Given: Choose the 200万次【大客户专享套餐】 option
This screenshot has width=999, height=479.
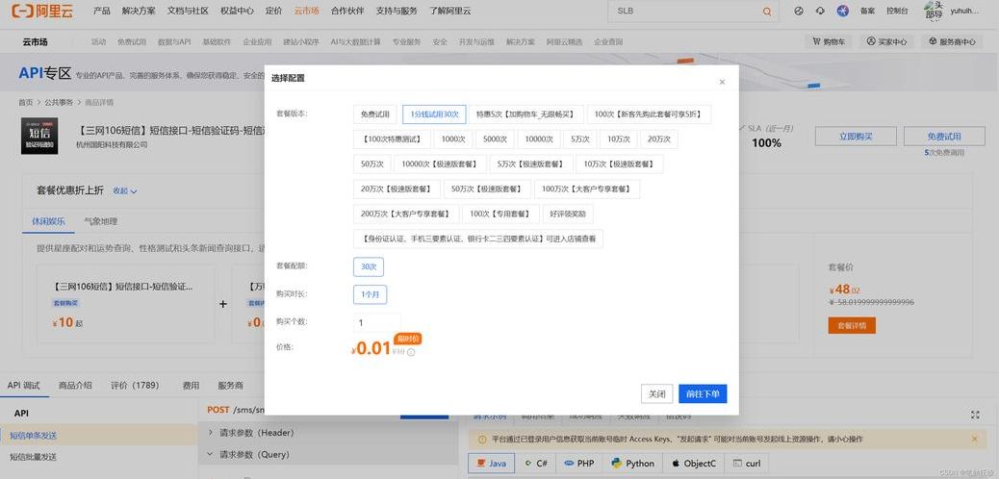Looking at the screenshot, I should tap(406, 214).
